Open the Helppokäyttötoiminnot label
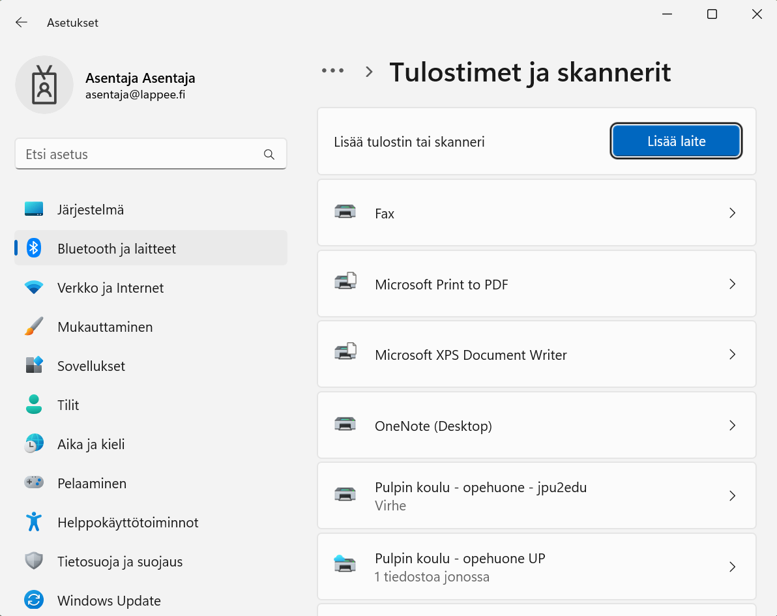Viewport: 777px width, 616px height. pyautogui.click(x=128, y=522)
